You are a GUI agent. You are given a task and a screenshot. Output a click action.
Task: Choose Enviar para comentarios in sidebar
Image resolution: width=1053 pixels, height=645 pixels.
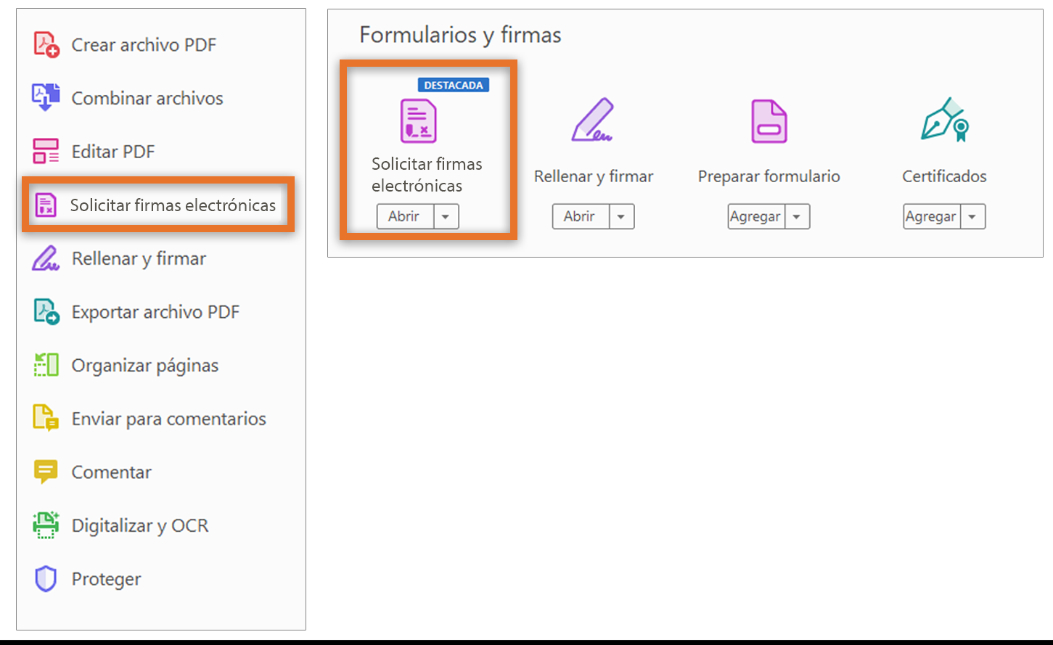point(168,419)
